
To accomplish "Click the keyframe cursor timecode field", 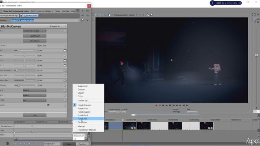I will (52, 144).
